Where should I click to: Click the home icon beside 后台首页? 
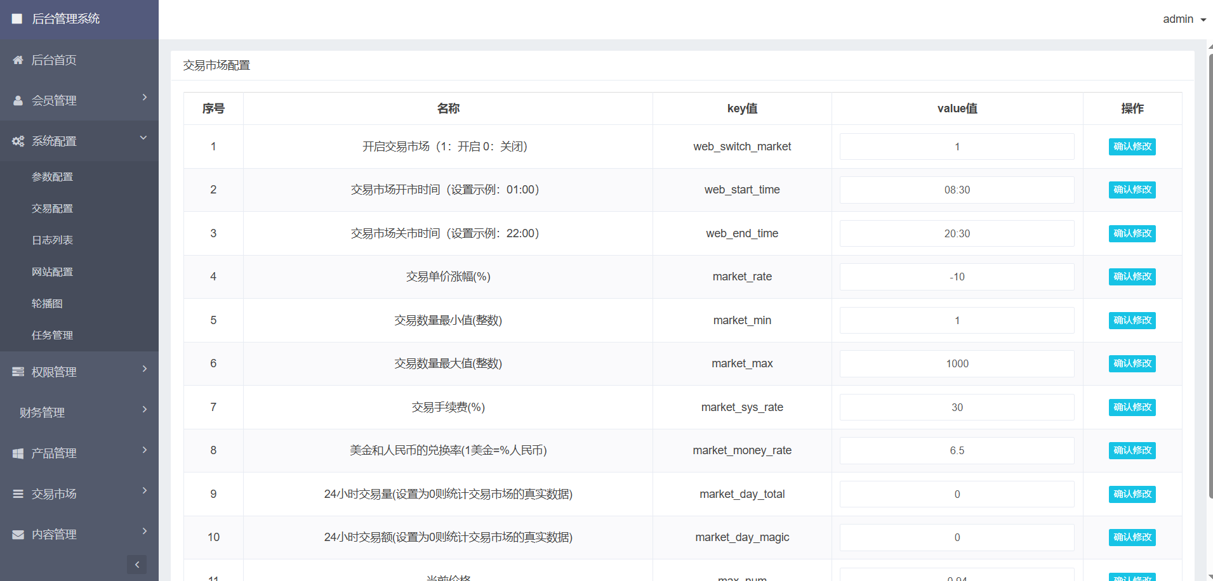click(x=18, y=60)
